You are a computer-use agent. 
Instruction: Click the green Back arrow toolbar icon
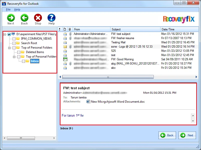[24, 18]
